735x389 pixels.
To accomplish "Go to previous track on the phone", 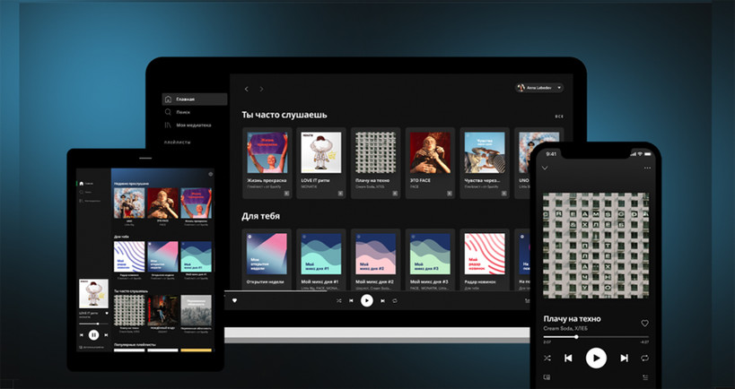I will 568,358.
